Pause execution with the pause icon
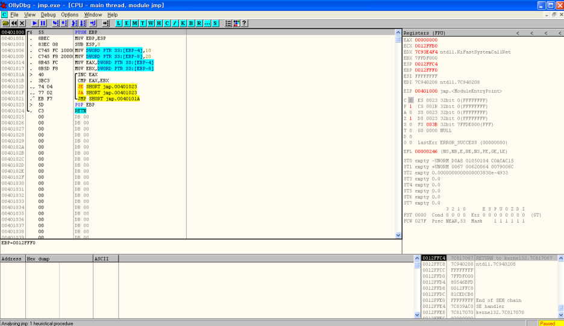 (43, 23)
